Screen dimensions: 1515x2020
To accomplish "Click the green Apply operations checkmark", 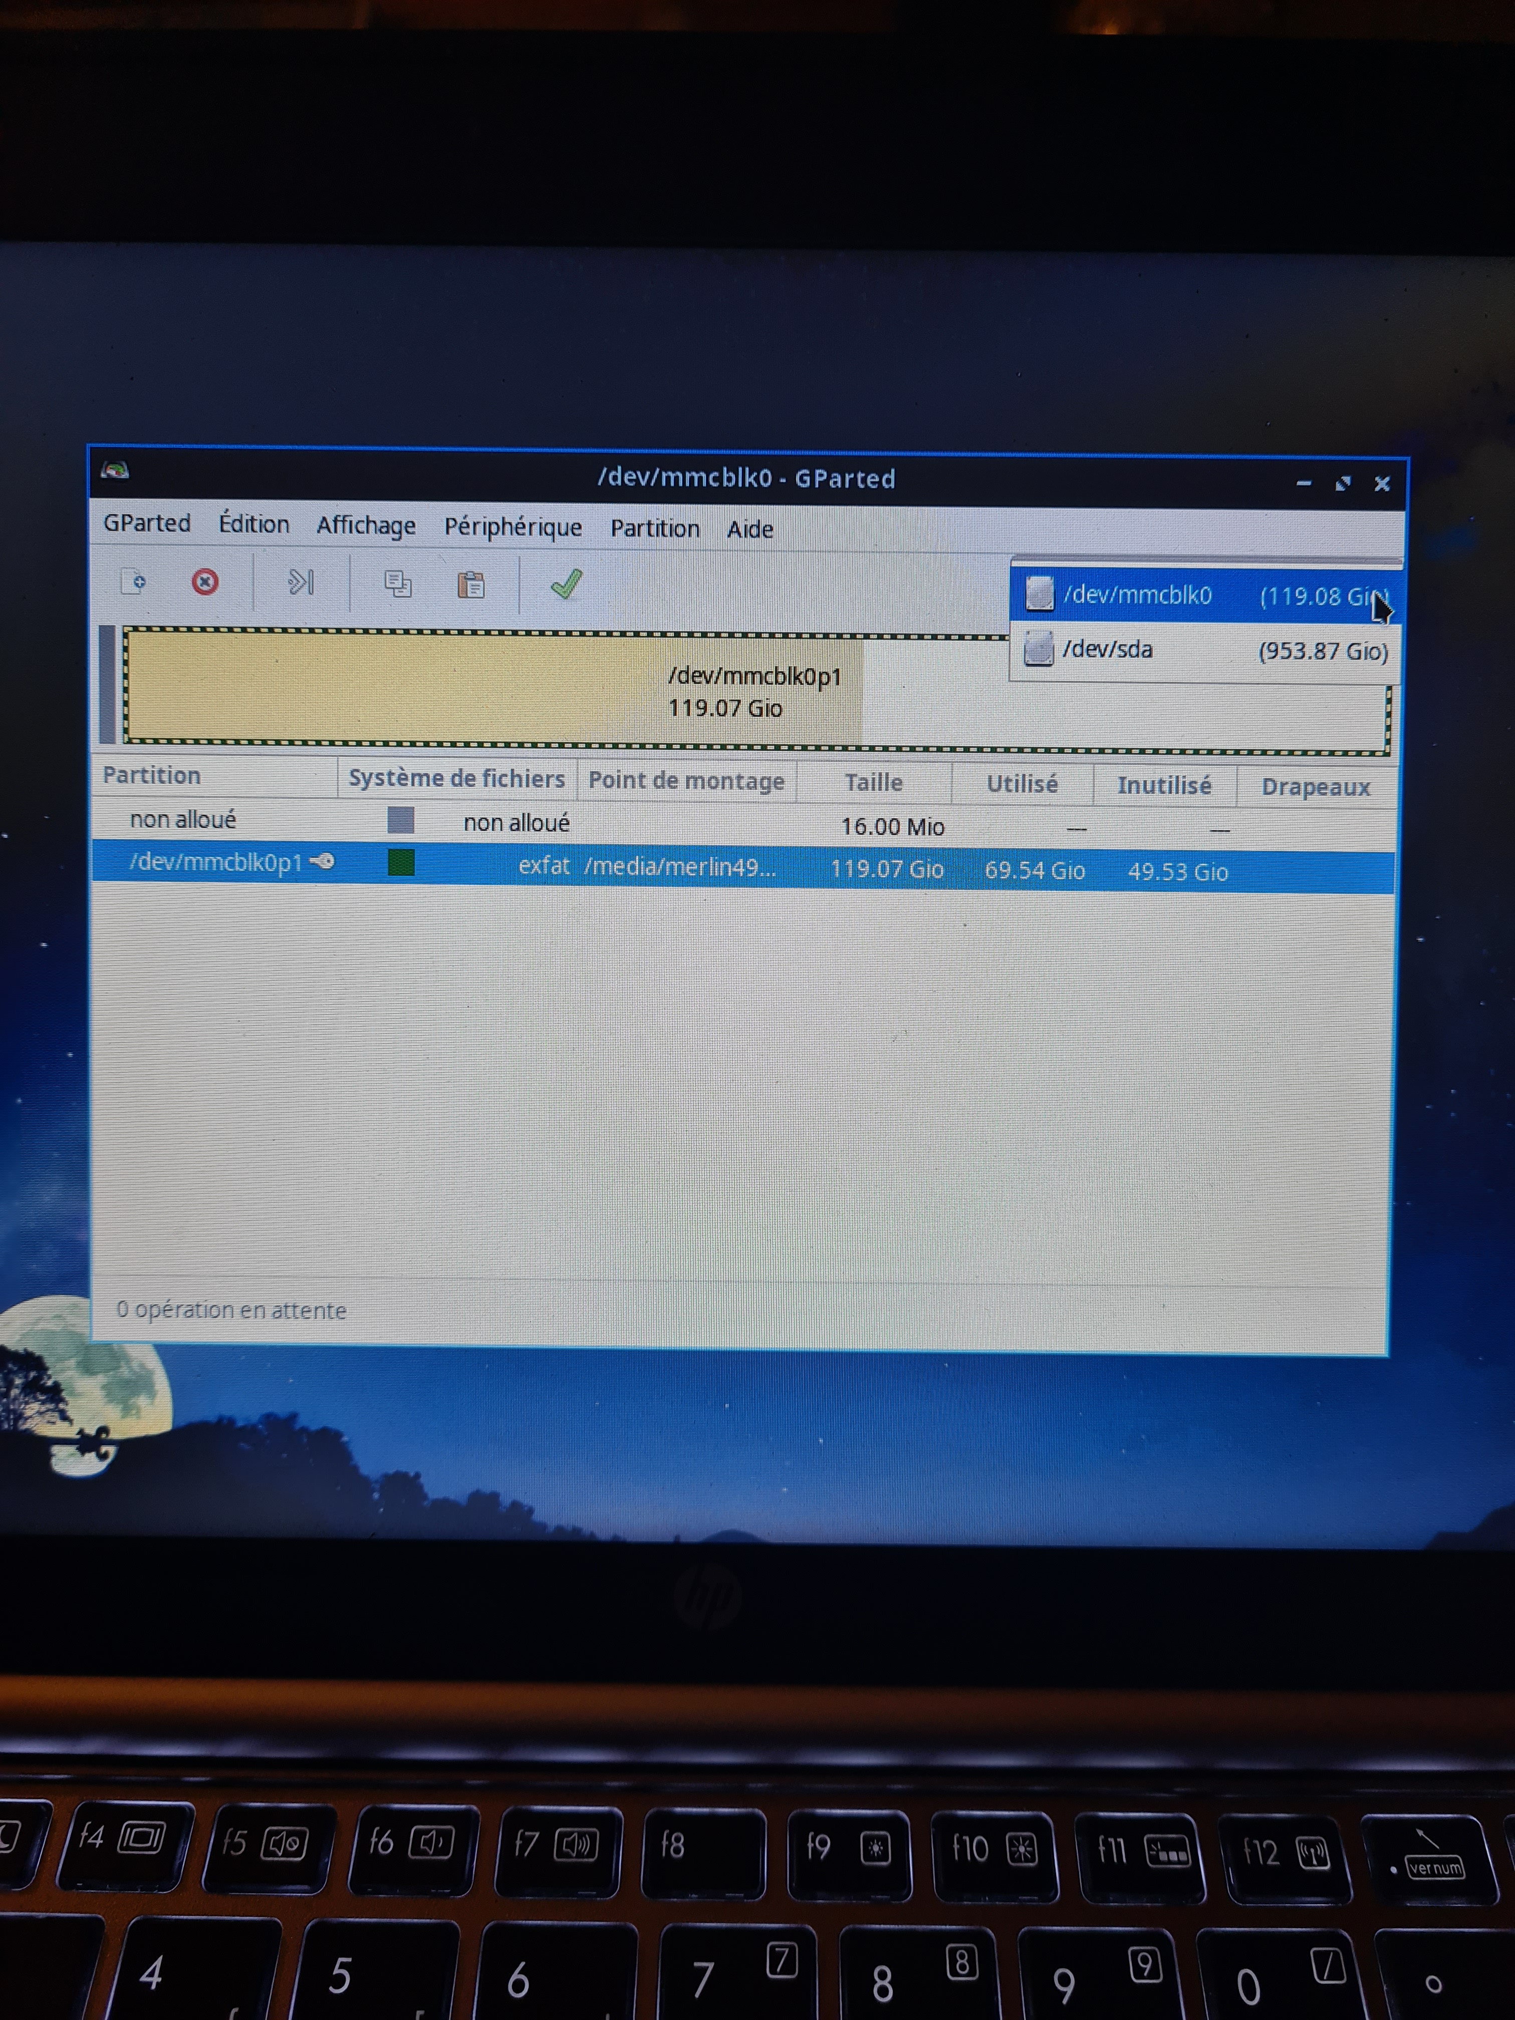I will pos(566,585).
